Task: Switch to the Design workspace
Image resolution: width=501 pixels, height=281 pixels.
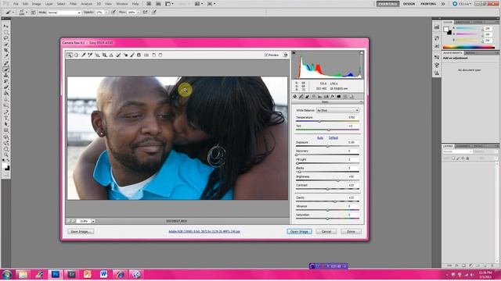Action: pyautogui.click(x=409, y=4)
